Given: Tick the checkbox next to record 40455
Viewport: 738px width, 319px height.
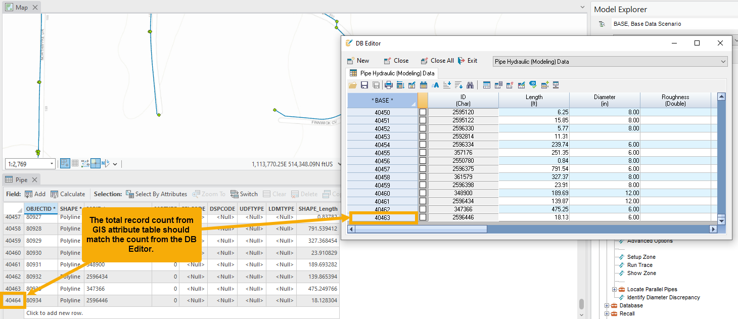Looking at the screenshot, I should click(x=423, y=152).
